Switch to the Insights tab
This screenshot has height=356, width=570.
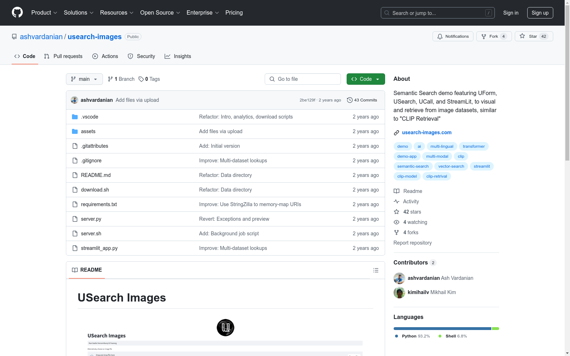tap(178, 56)
